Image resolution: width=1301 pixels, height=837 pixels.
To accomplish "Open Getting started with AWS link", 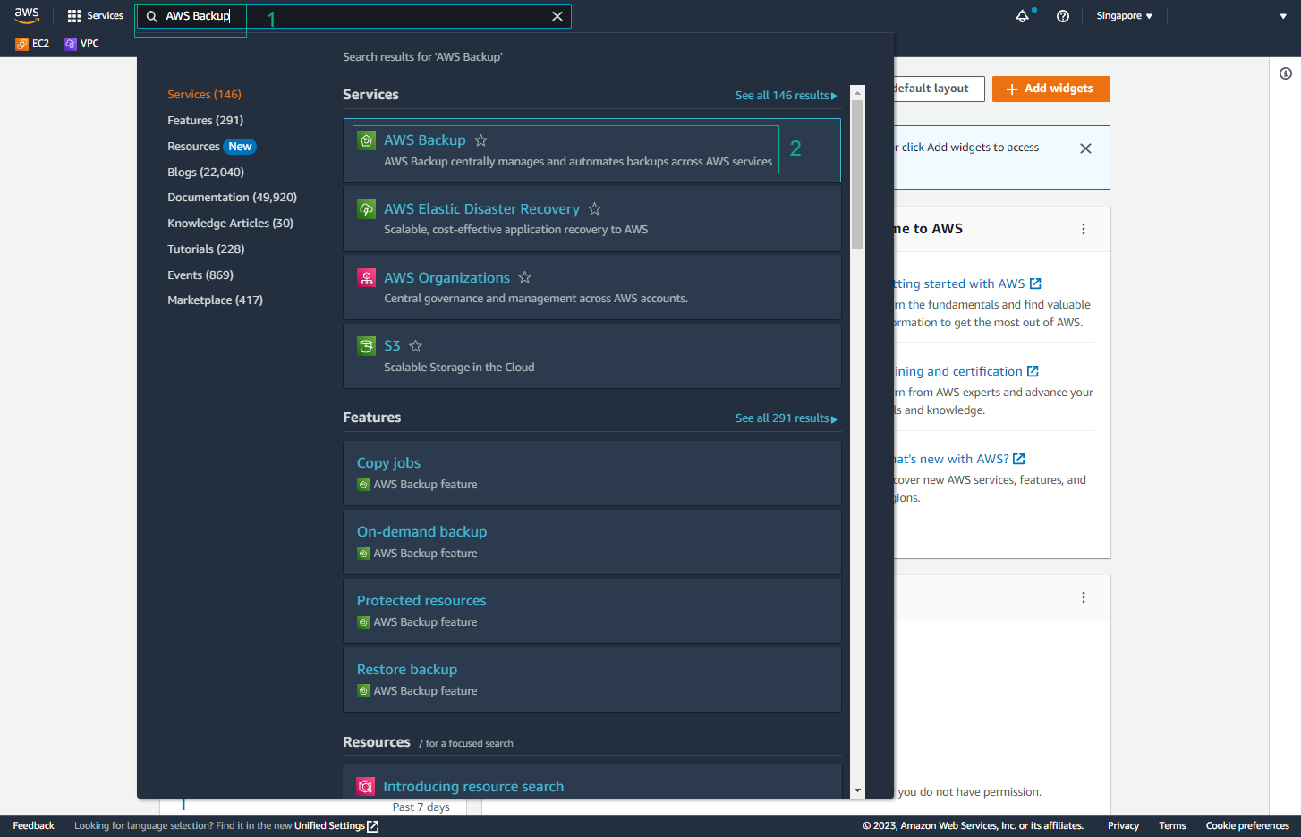I will coord(966,283).
